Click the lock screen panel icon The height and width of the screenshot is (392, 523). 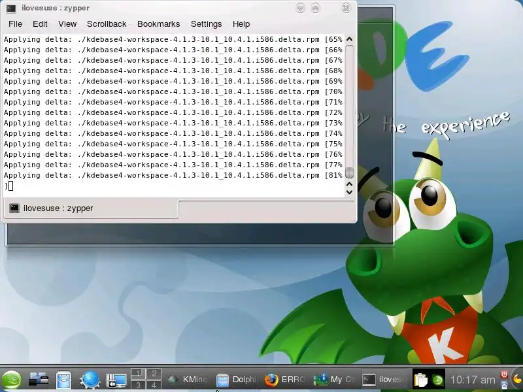(504, 385)
